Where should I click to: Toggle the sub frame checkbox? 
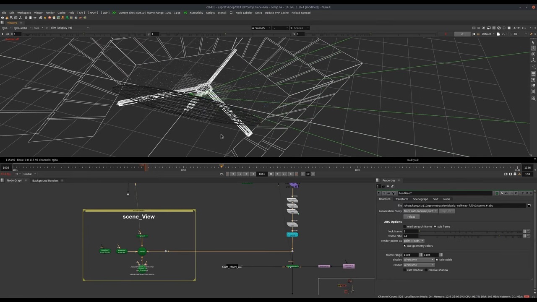pos(435,226)
